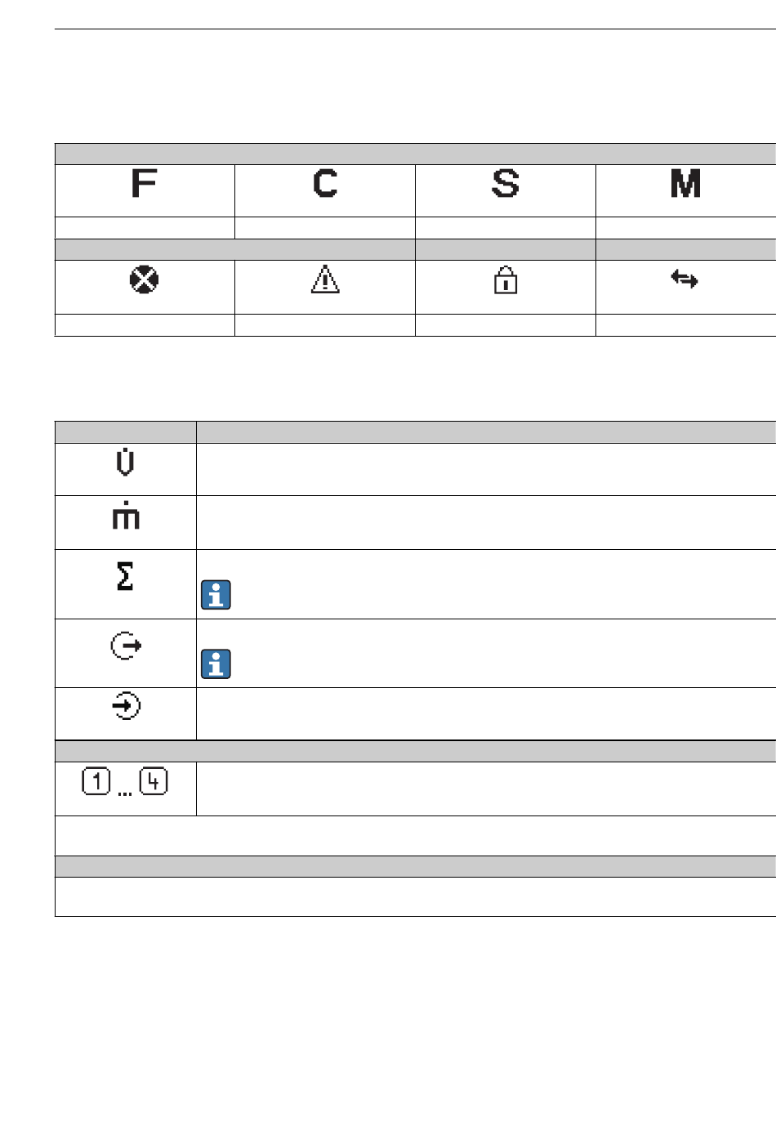Click the info icon in output symbol row

click(216, 664)
